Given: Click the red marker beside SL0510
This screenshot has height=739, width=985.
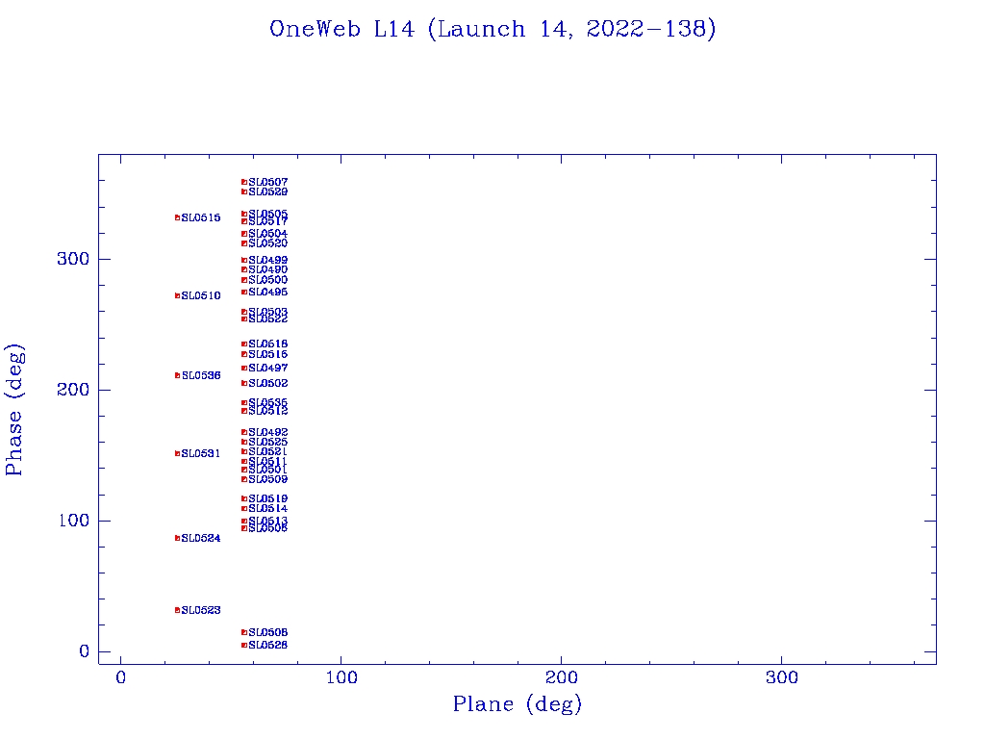Looking at the screenshot, I should pos(177,296).
